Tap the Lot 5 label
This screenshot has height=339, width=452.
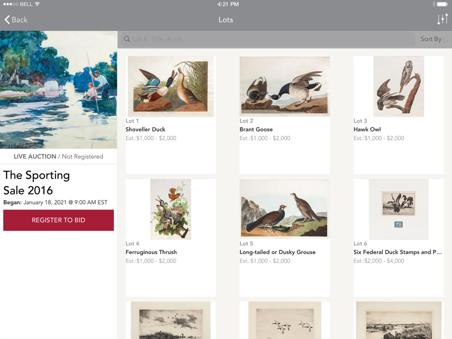point(246,244)
